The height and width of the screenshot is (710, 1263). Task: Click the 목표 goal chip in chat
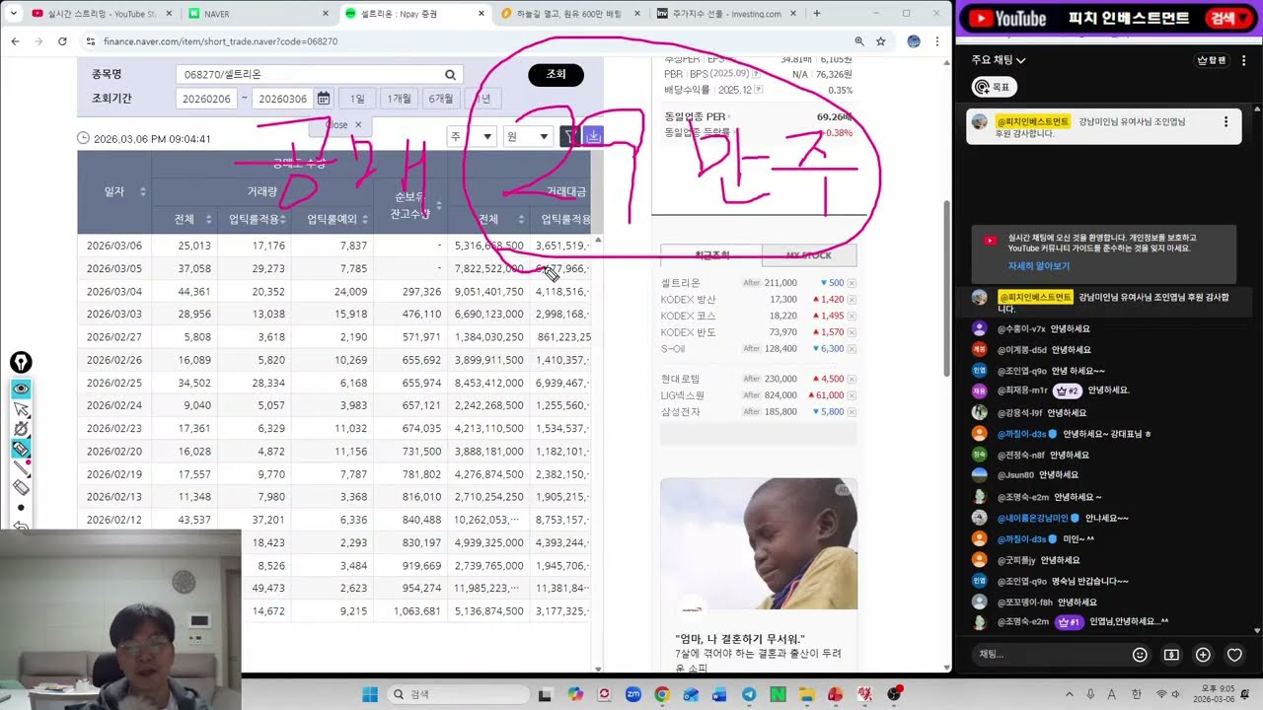coord(994,87)
